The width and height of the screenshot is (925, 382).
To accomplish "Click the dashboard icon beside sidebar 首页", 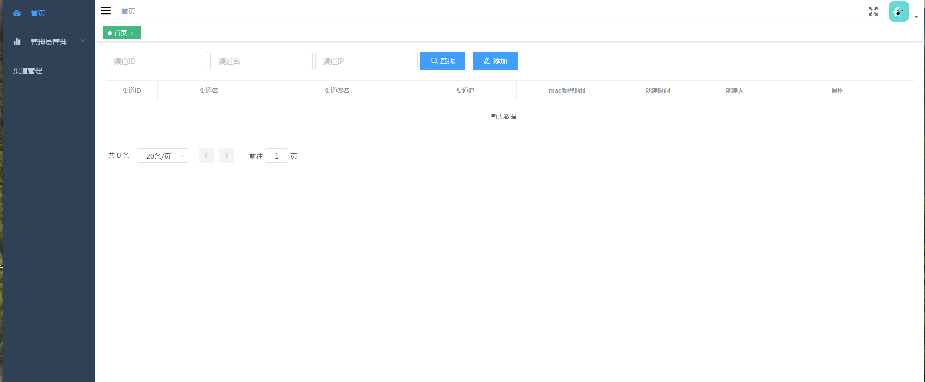I will 17,13.
